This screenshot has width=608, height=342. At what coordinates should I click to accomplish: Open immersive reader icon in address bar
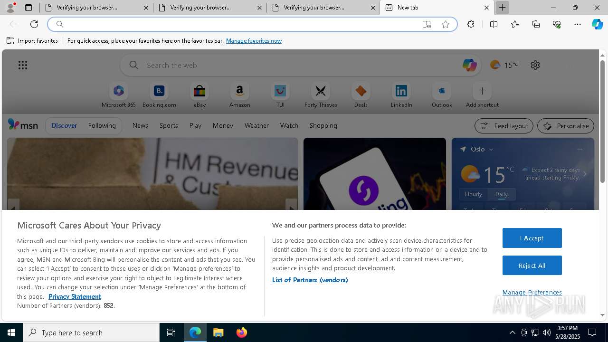pyautogui.click(x=427, y=24)
